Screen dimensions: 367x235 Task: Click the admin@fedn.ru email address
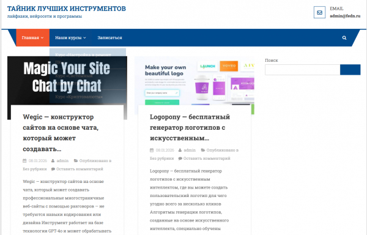click(x=345, y=16)
